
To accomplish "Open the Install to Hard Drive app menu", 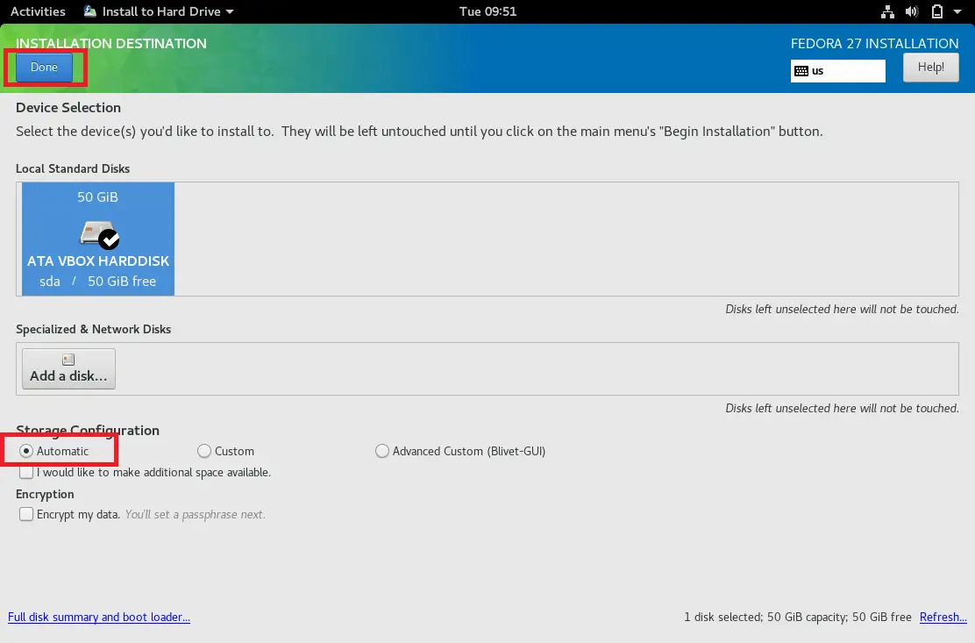I will (x=159, y=11).
